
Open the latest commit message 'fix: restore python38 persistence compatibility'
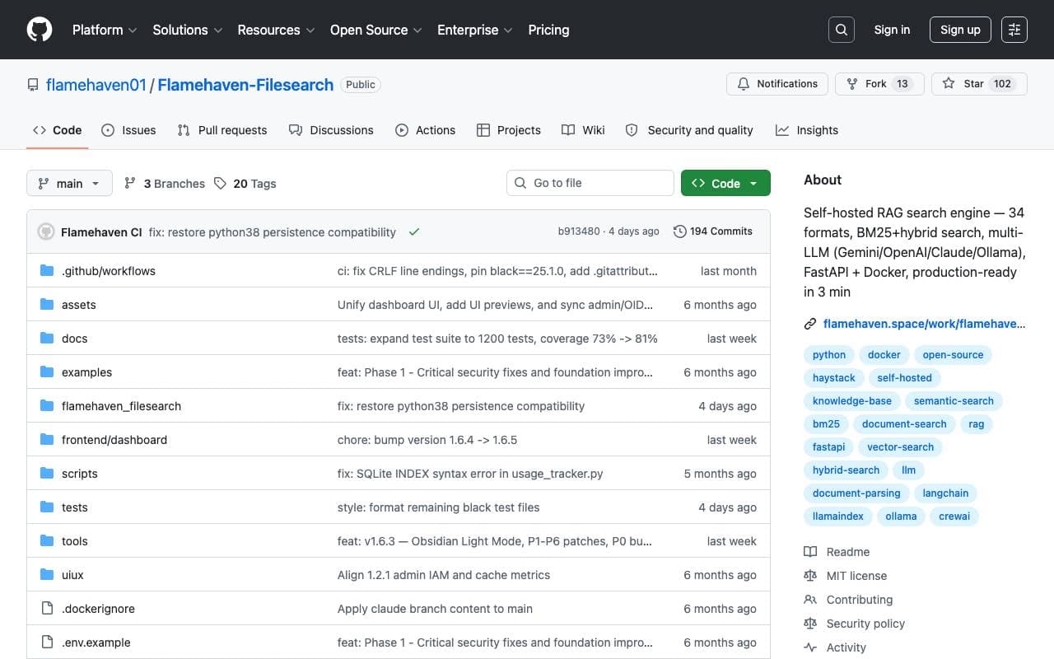click(273, 232)
